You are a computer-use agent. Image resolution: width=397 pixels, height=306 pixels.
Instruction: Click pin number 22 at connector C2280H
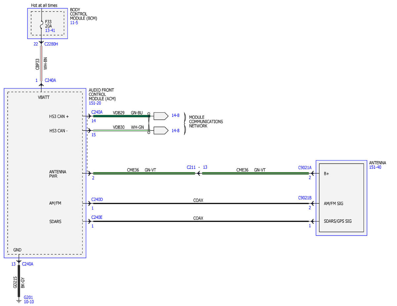[x=36, y=44]
